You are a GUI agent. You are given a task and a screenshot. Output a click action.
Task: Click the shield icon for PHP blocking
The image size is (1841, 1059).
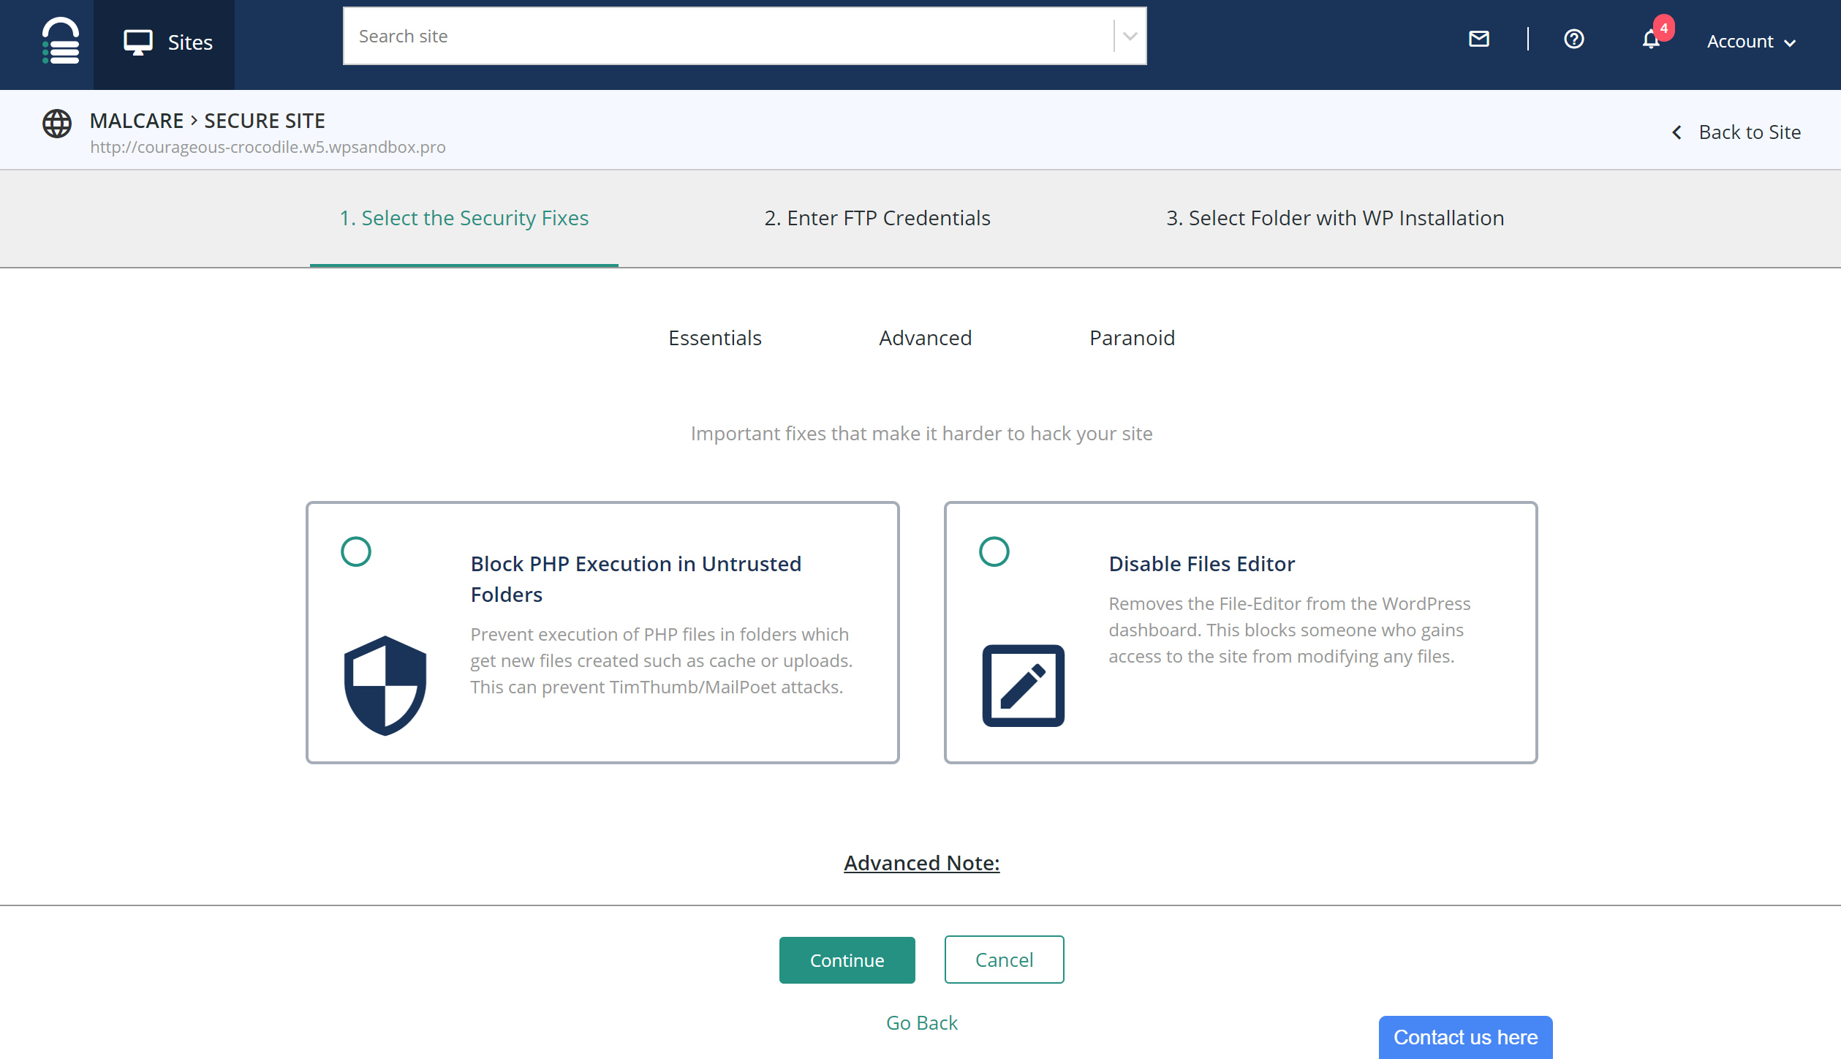click(x=385, y=685)
